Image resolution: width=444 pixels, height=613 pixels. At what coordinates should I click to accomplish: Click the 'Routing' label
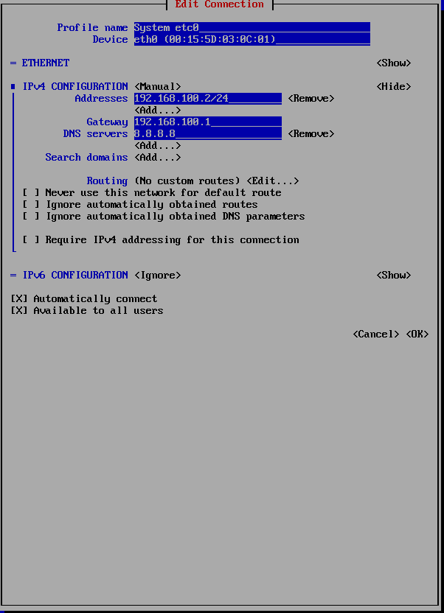107,181
